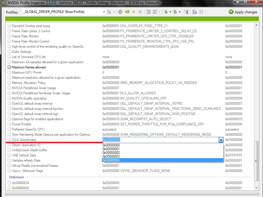Click the vertical scrollbar thumb
The width and height of the screenshot is (263, 197).
point(256,161)
